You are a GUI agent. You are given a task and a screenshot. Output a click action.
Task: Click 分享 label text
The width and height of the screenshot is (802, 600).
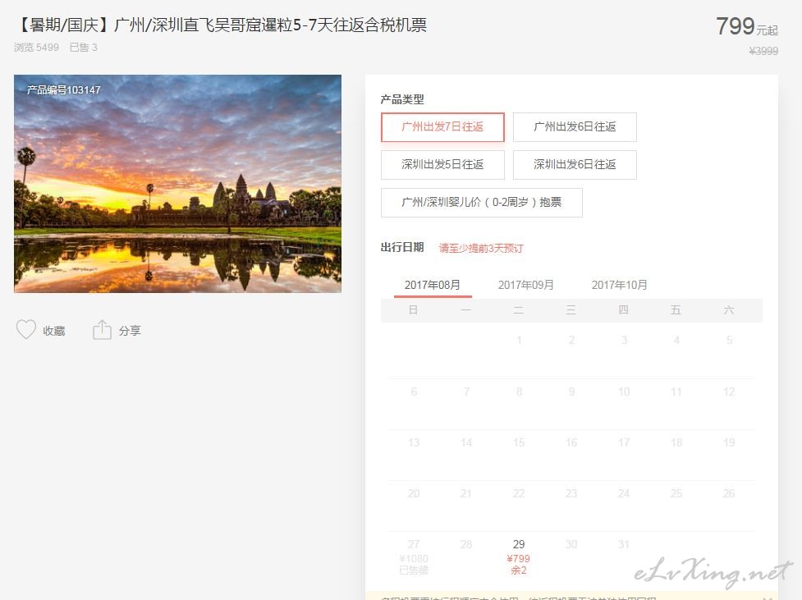pyautogui.click(x=130, y=331)
